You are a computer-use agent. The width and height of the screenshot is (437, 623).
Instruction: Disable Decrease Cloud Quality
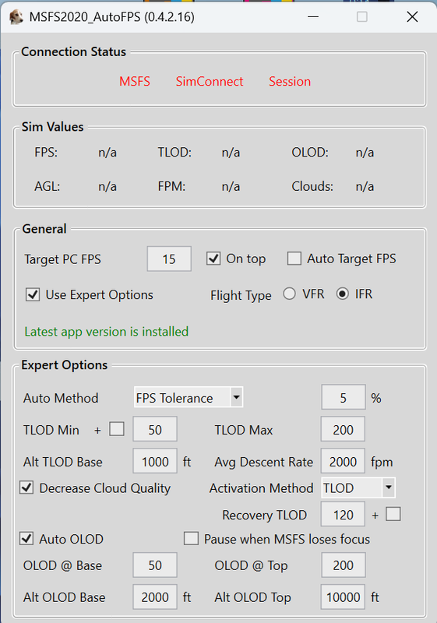point(26,487)
